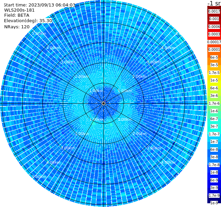The width and height of the screenshot is (221, 207).
Task: Select the 0.001 colorbar tick label
Action: pos(214,19)
